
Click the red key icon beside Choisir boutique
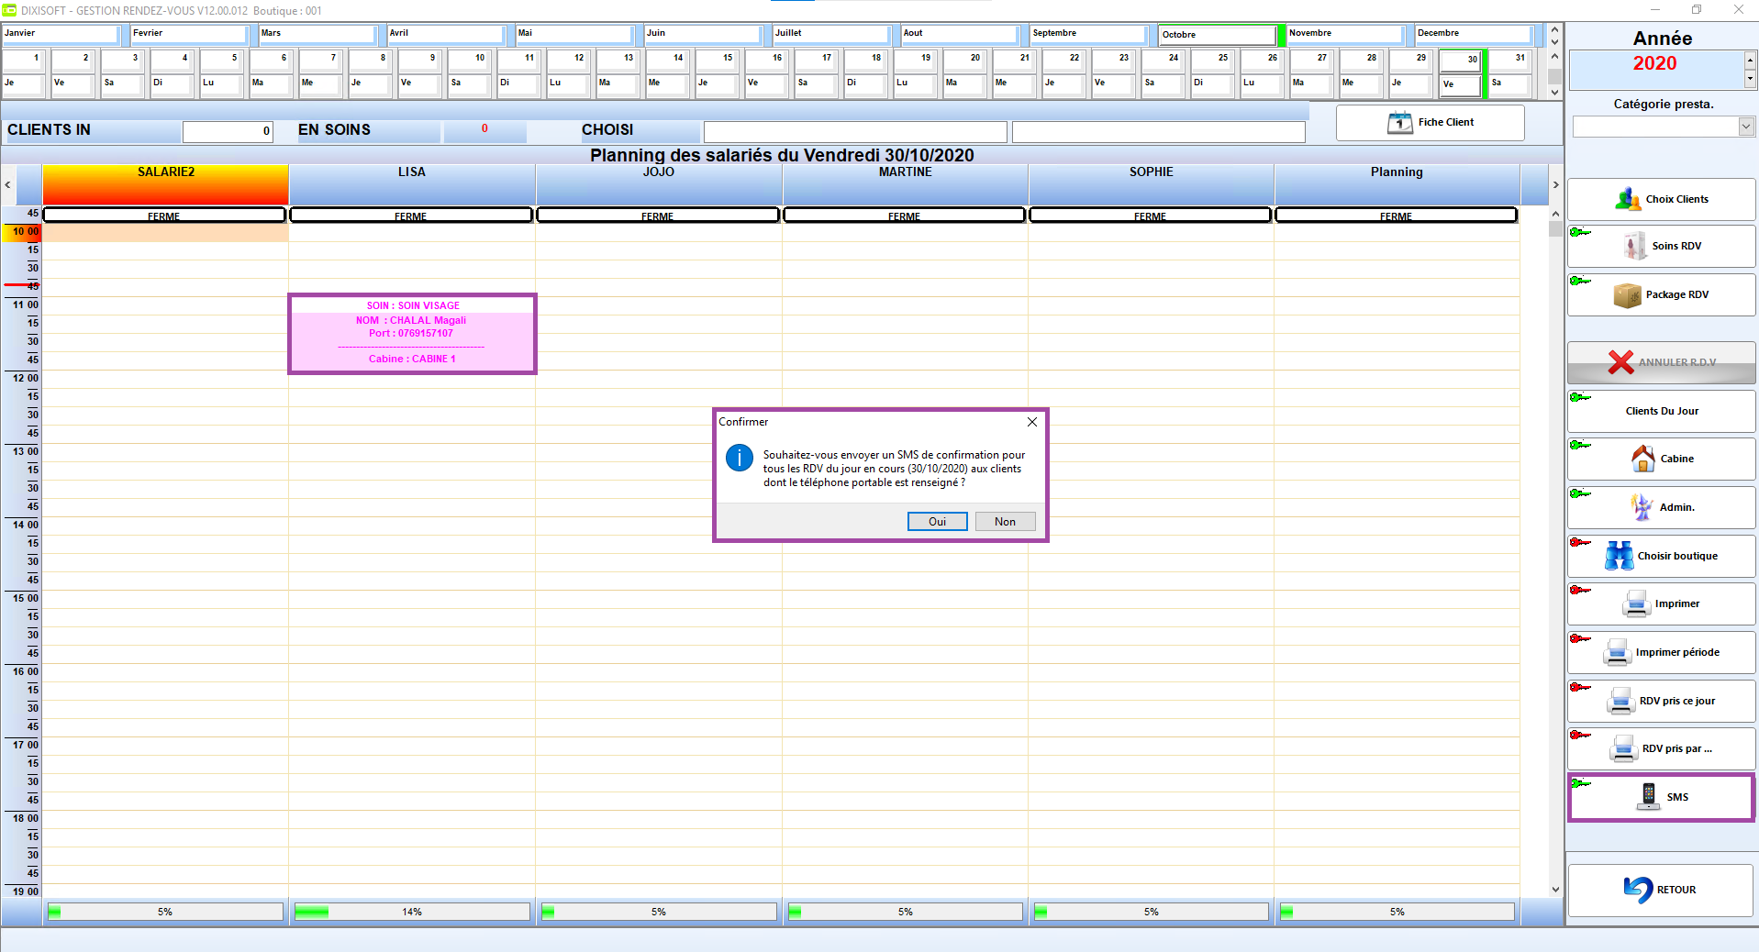(1580, 542)
